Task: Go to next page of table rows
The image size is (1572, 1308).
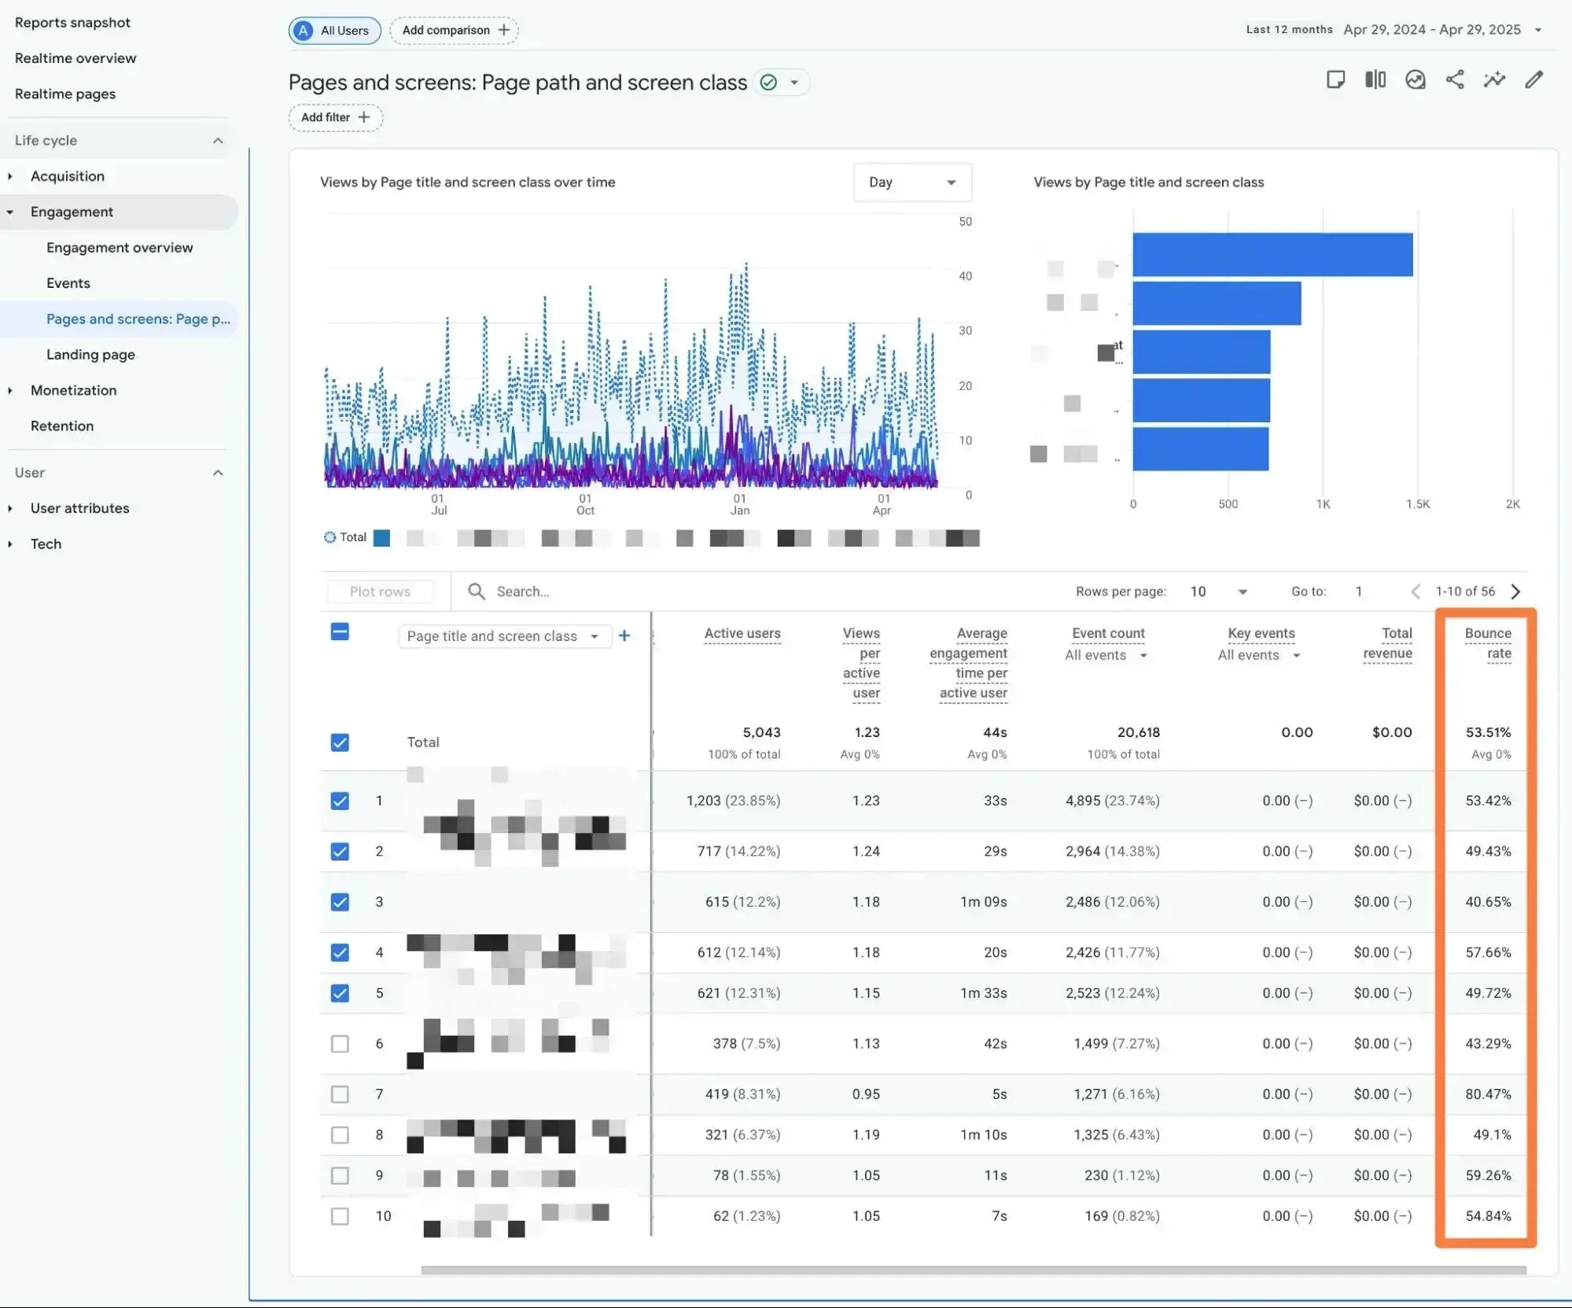Action: point(1515,591)
